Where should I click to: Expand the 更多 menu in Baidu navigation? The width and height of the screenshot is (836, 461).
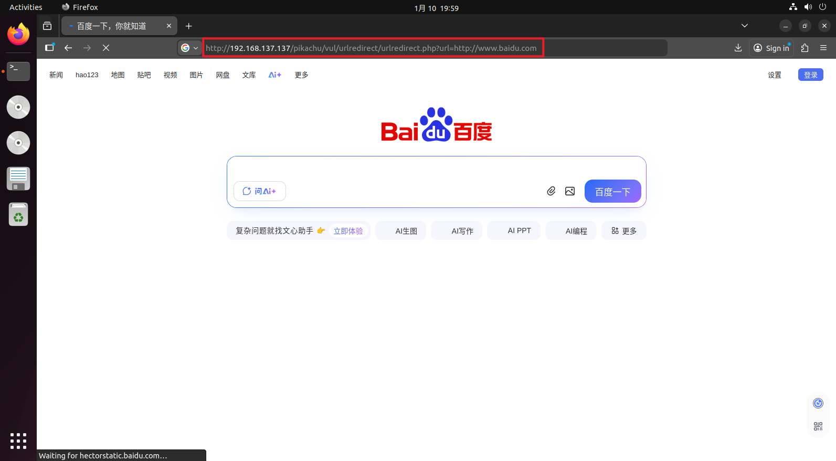coord(301,75)
